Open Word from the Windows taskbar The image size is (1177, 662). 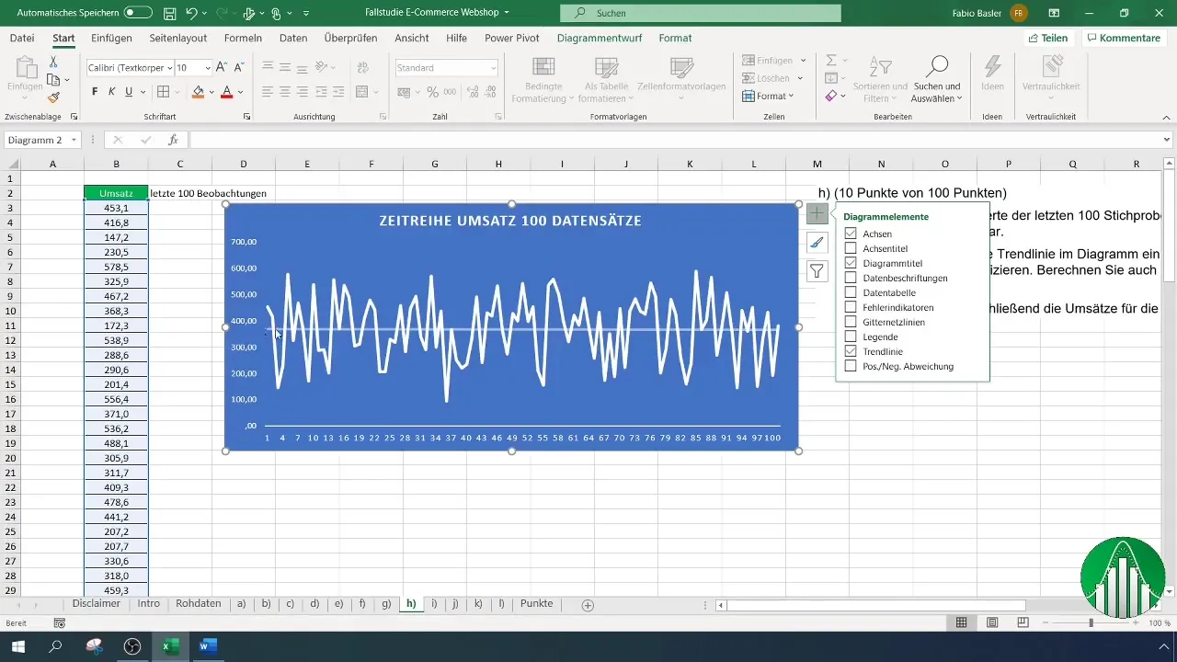pyautogui.click(x=207, y=646)
